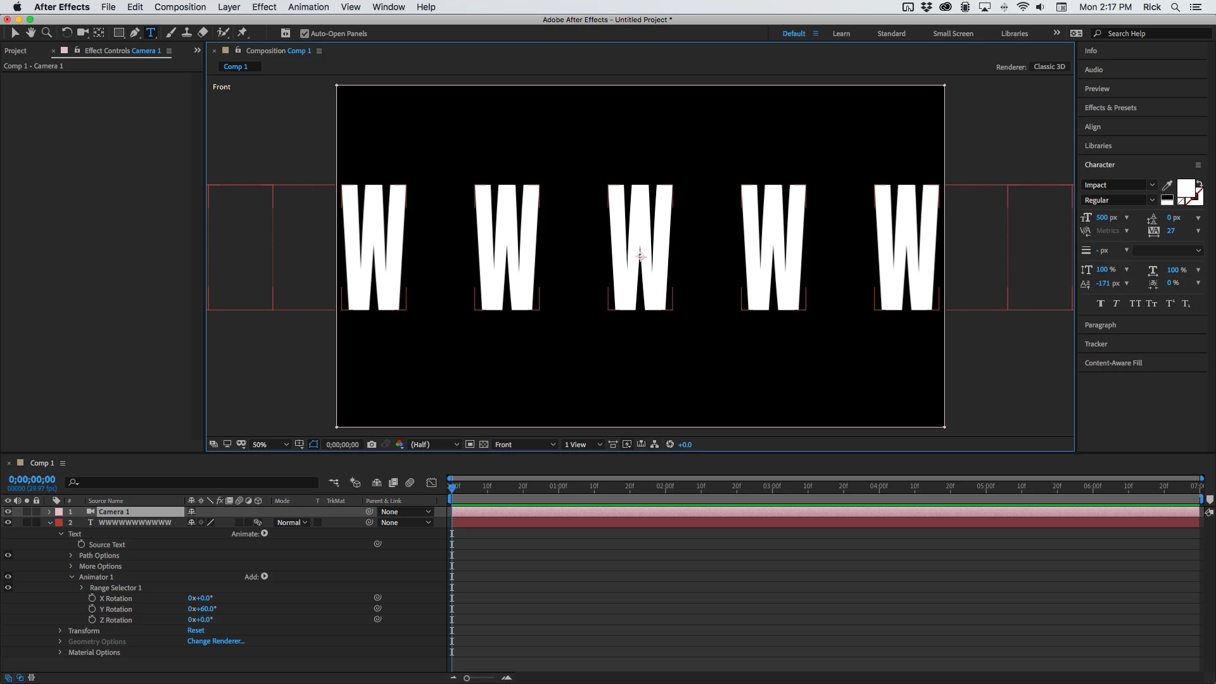The height and width of the screenshot is (684, 1216).
Task: Choose the Puppet Pin tool
Action: (243, 32)
